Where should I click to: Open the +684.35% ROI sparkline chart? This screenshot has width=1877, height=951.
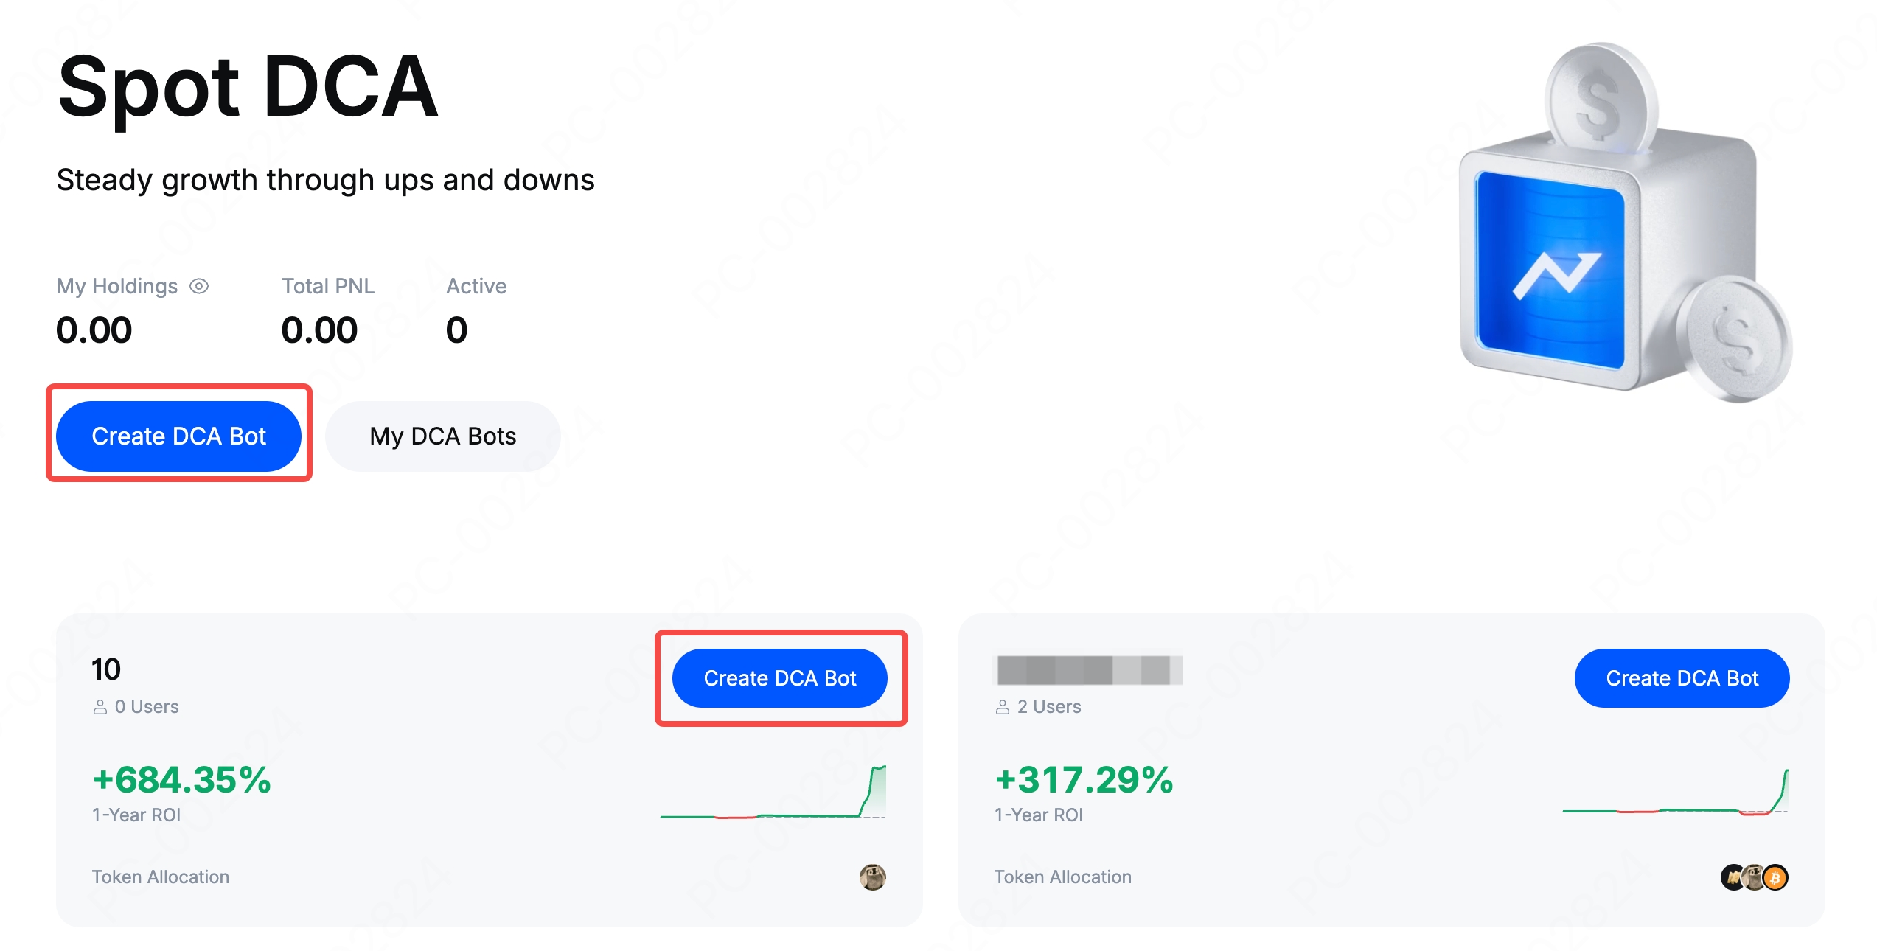coord(773,792)
